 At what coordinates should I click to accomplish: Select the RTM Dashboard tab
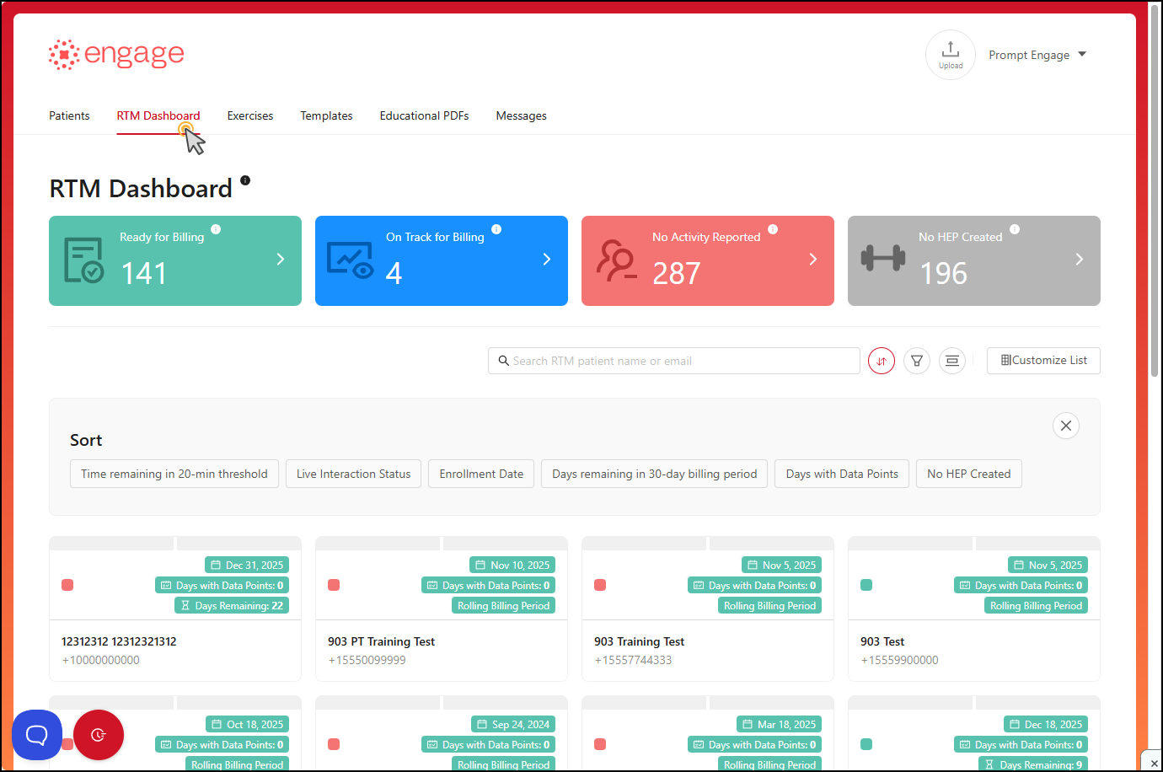158,116
